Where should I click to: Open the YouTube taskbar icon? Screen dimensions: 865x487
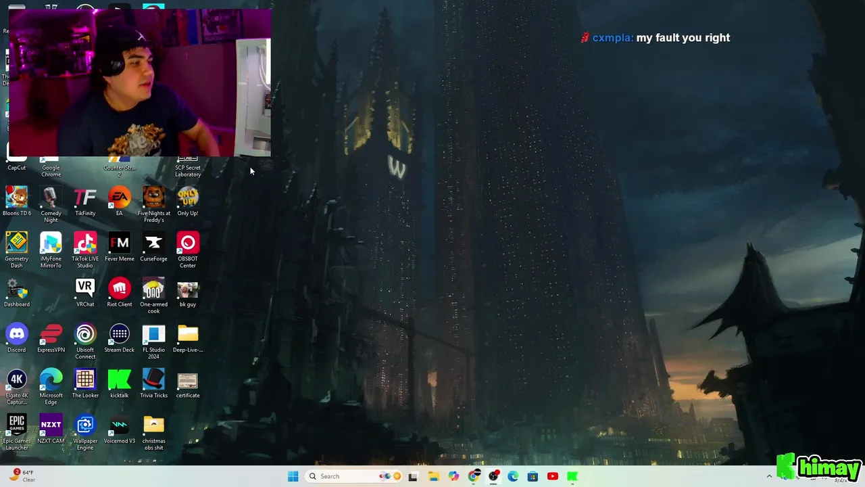(x=553, y=476)
